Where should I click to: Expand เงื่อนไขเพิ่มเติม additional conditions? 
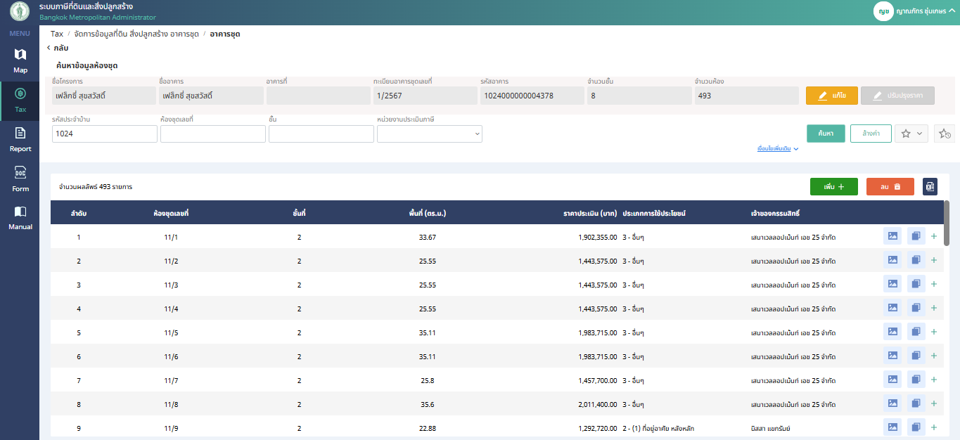[x=777, y=149]
